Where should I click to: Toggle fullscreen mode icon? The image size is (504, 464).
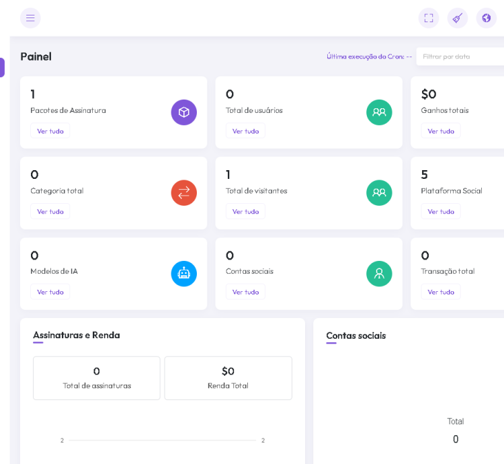coord(429,18)
